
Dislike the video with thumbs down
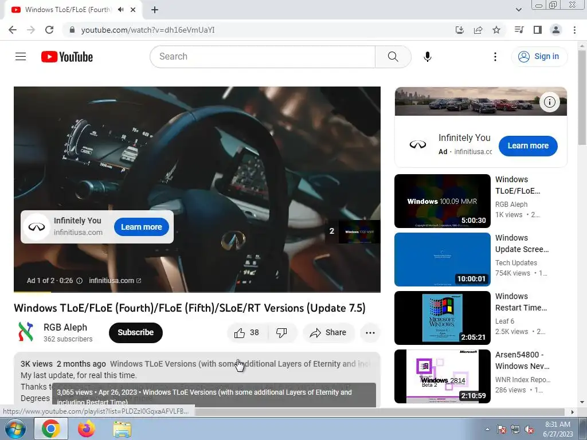pyautogui.click(x=281, y=333)
